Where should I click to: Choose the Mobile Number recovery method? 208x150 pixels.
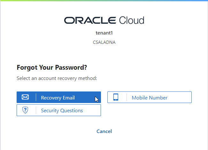pos(149,98)
